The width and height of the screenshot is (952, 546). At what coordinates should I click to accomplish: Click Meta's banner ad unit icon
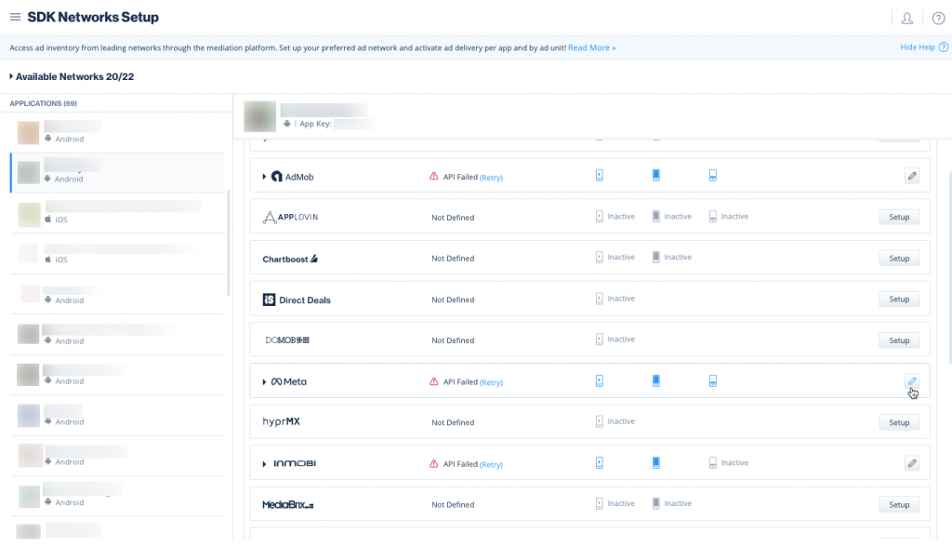click(x=712, y=380)
